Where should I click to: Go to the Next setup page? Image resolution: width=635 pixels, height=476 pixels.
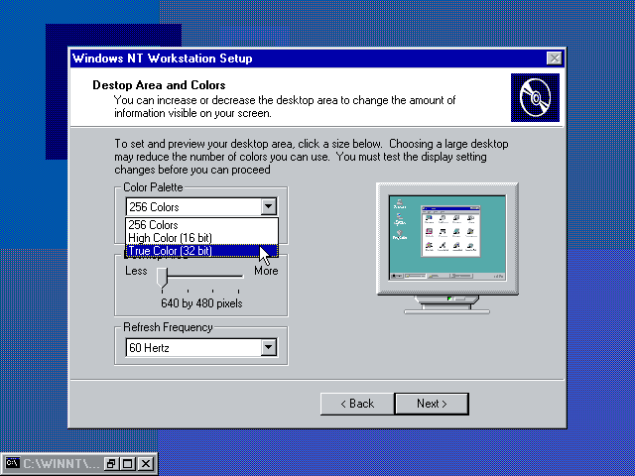click(432, 404)
